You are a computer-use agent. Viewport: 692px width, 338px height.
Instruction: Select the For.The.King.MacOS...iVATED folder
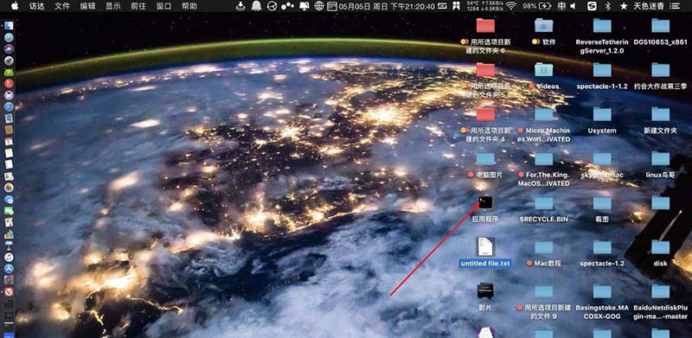[544, 158]
